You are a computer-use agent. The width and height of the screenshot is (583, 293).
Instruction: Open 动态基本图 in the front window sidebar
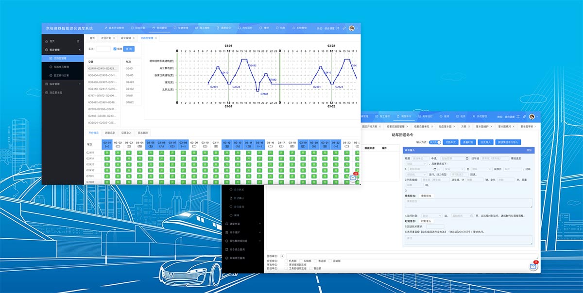tap(53, 92)
